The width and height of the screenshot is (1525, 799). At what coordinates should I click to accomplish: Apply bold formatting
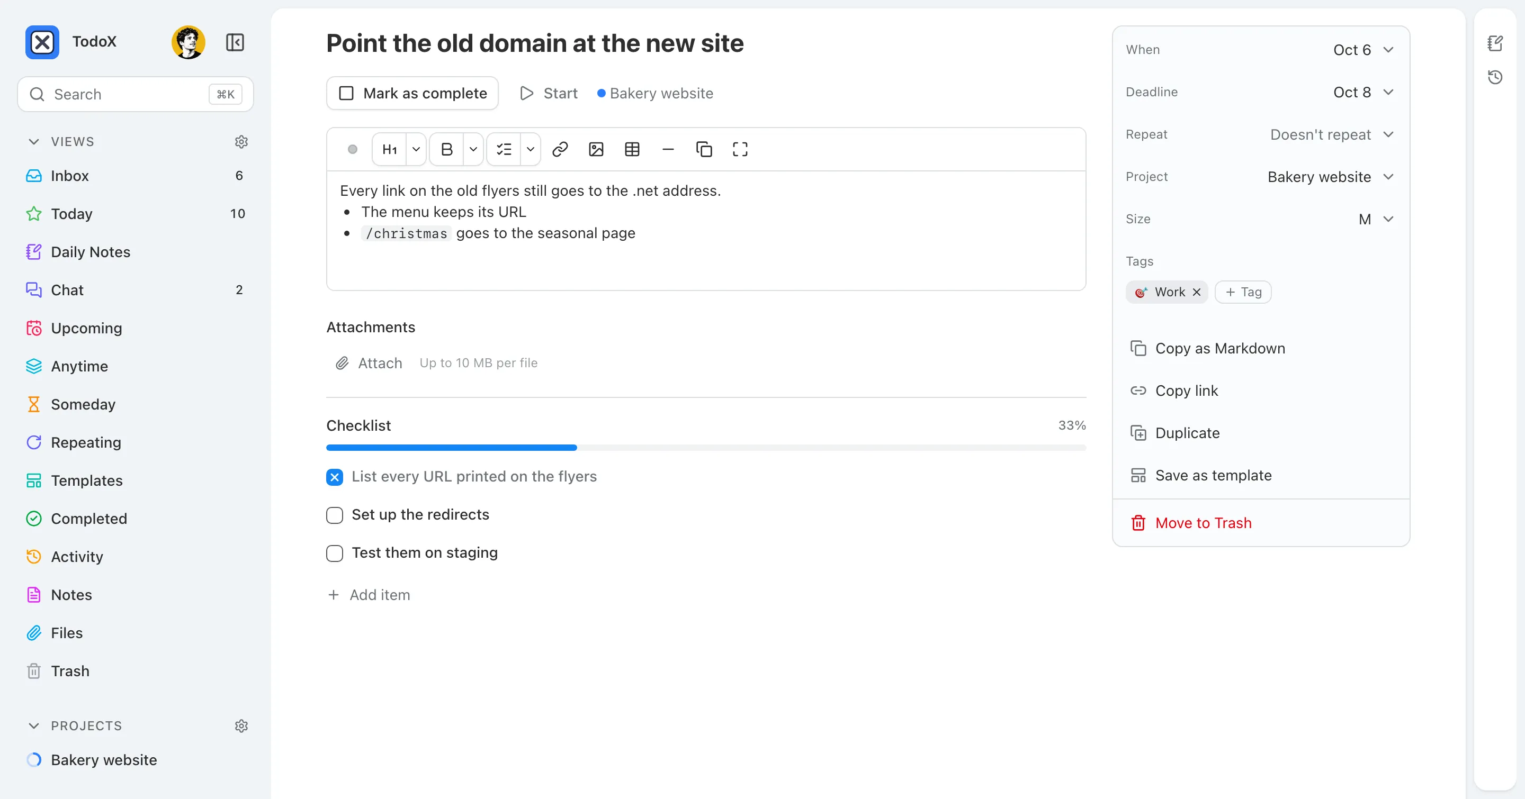pos(447,149)
